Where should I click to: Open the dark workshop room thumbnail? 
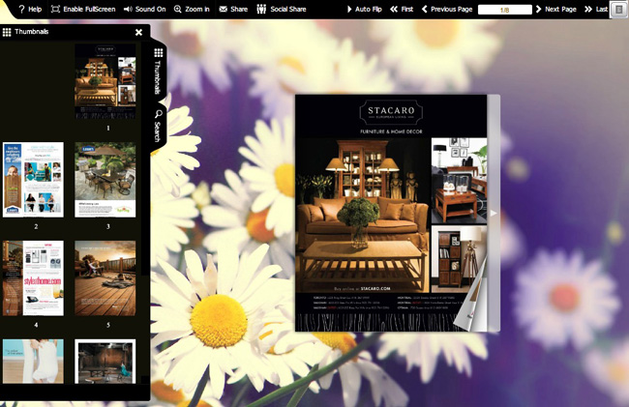tap(105, 362)
